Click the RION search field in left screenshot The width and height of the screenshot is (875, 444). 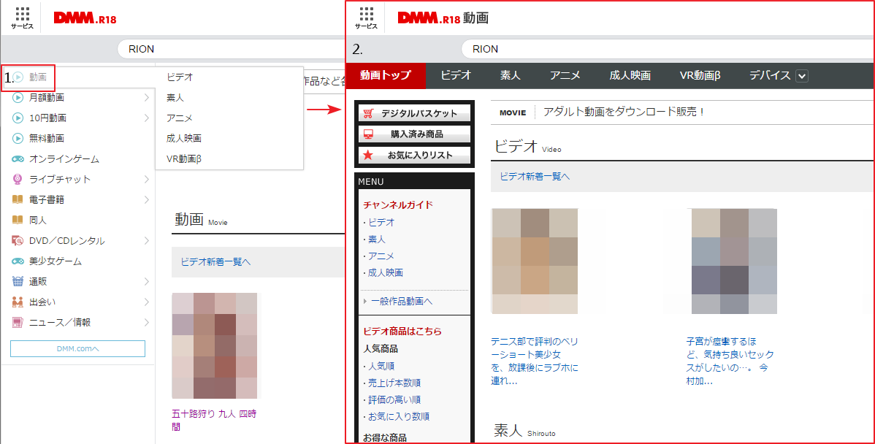pos(231,49)
